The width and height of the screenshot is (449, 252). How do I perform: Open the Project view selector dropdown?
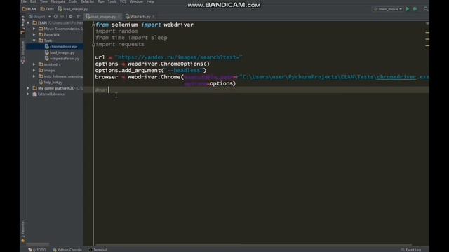point(39,17)
